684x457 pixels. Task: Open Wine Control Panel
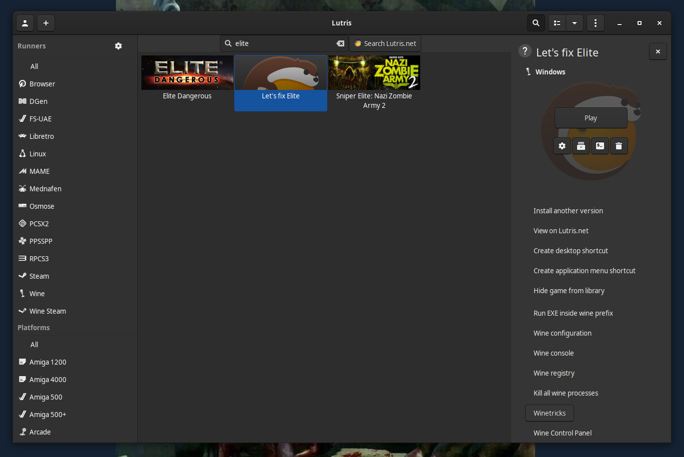tap(563, 433)
